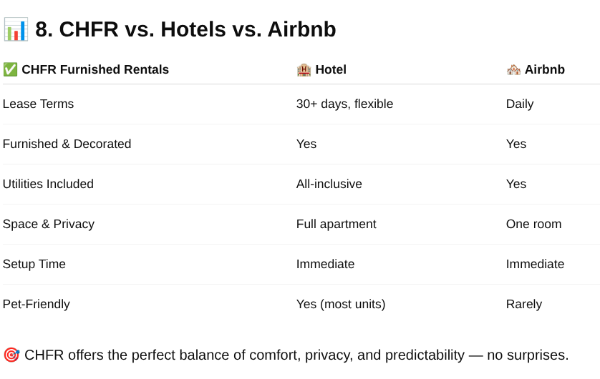Click the 'Rarely' cell in Pet-Friendly row
Viewport: 600px width, 379px height.
pos(524,304)
